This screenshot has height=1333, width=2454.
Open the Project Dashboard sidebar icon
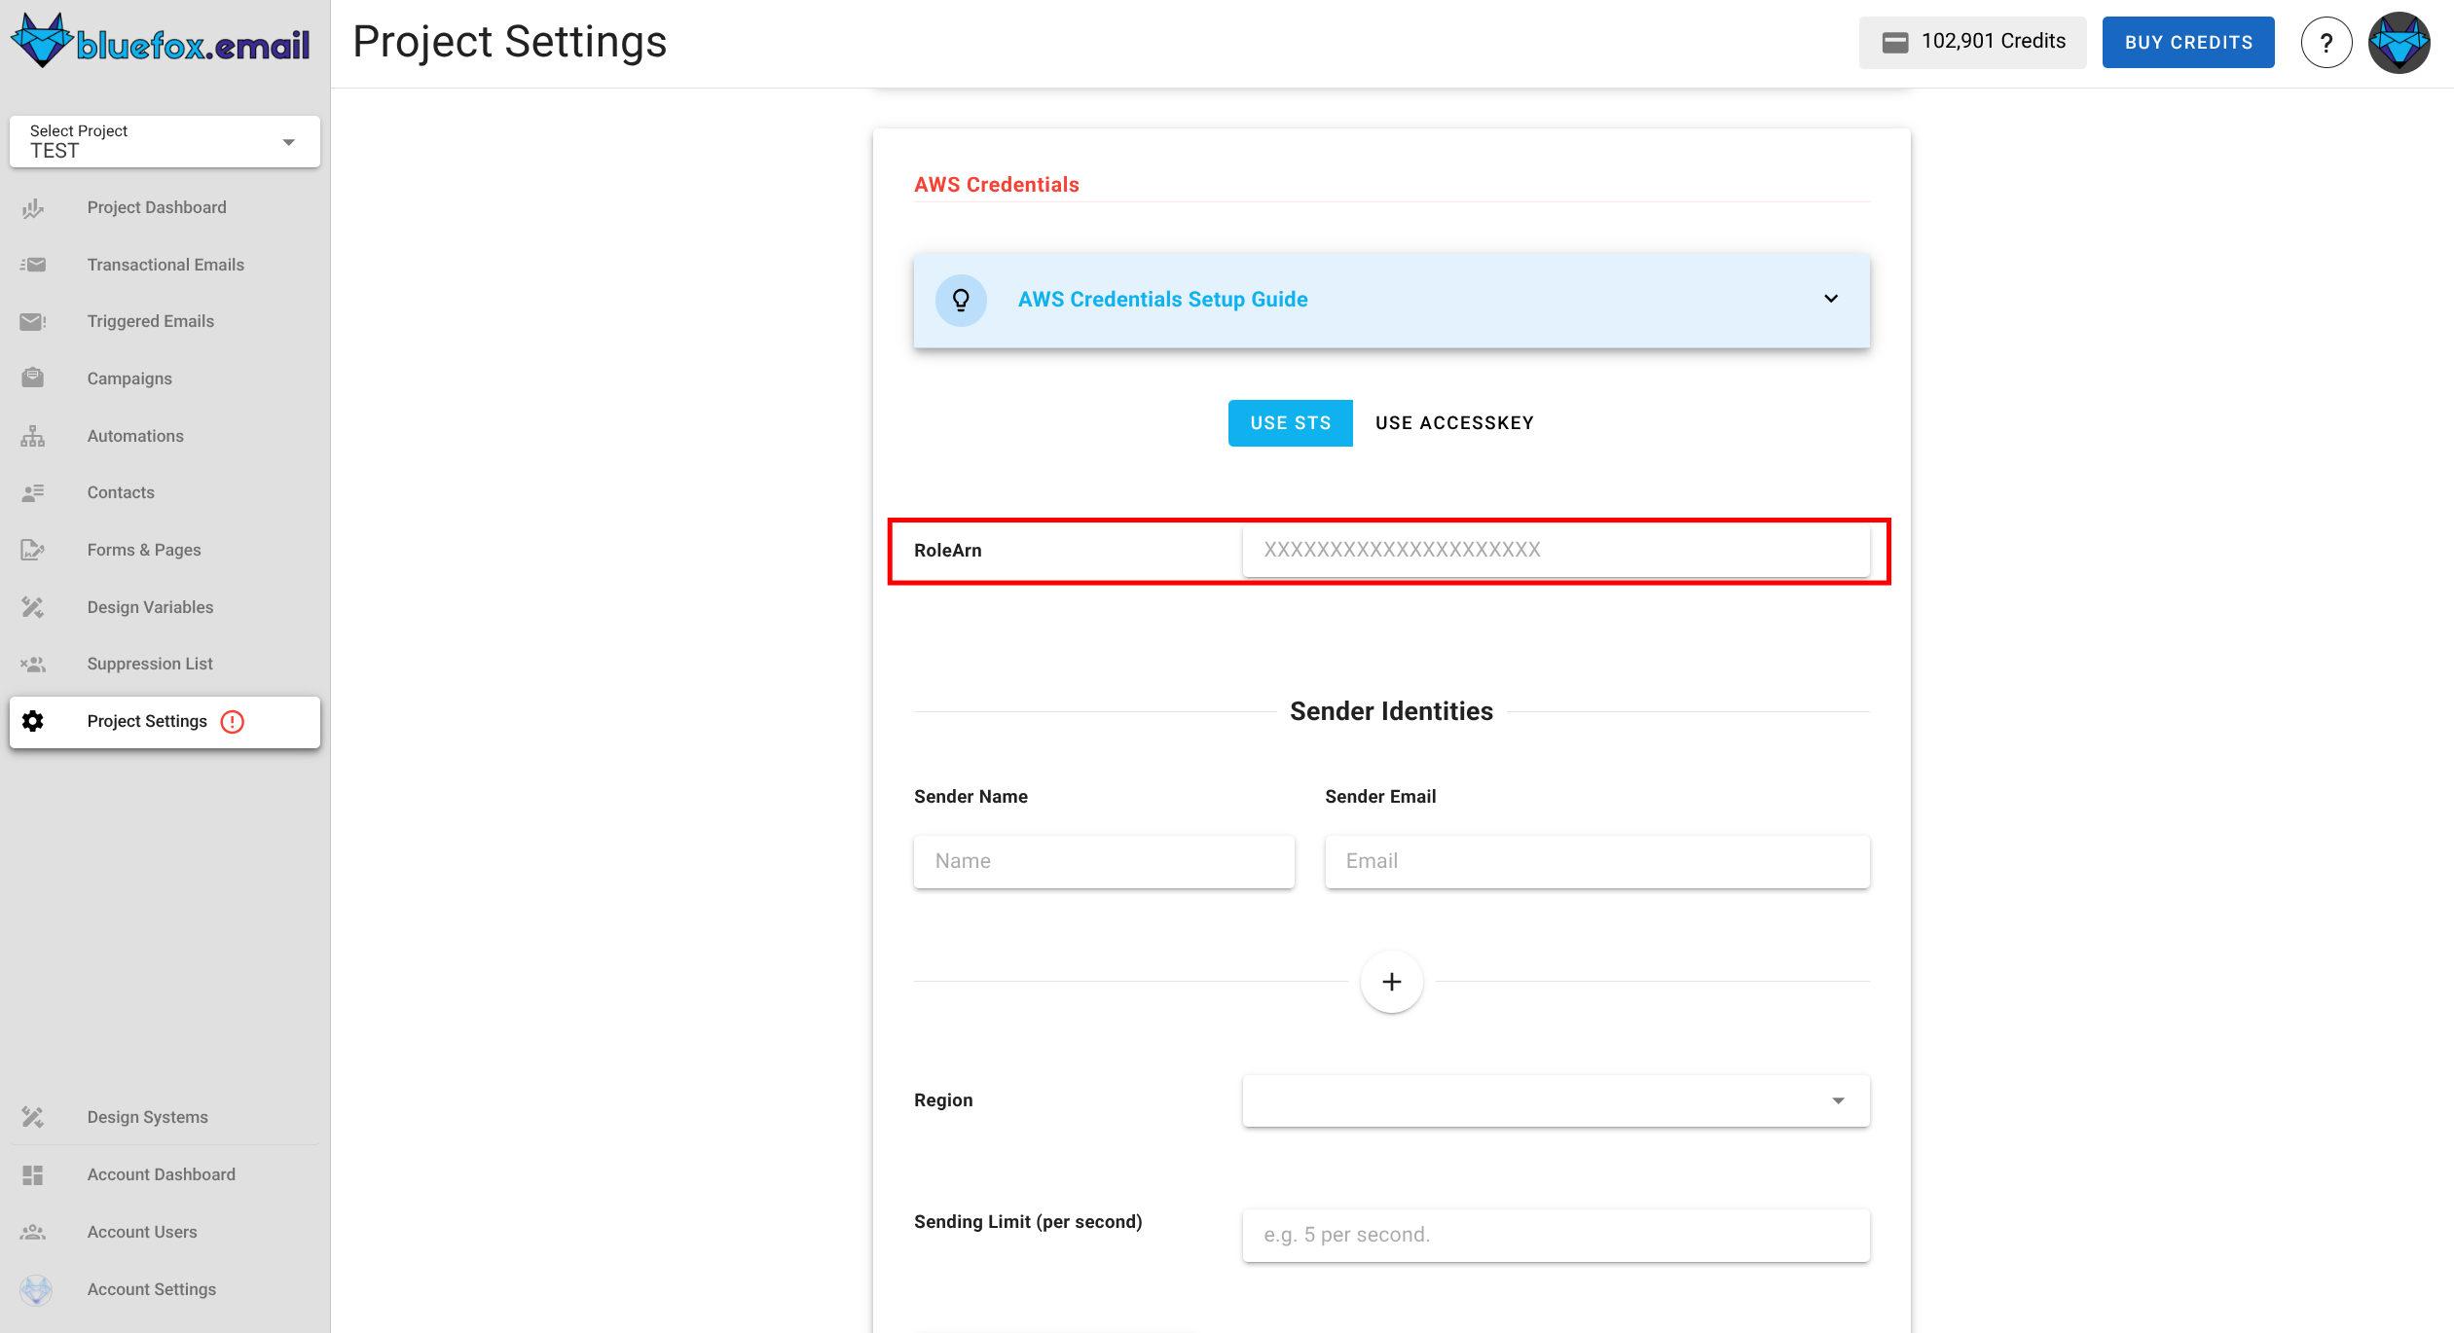click(32, 207)
